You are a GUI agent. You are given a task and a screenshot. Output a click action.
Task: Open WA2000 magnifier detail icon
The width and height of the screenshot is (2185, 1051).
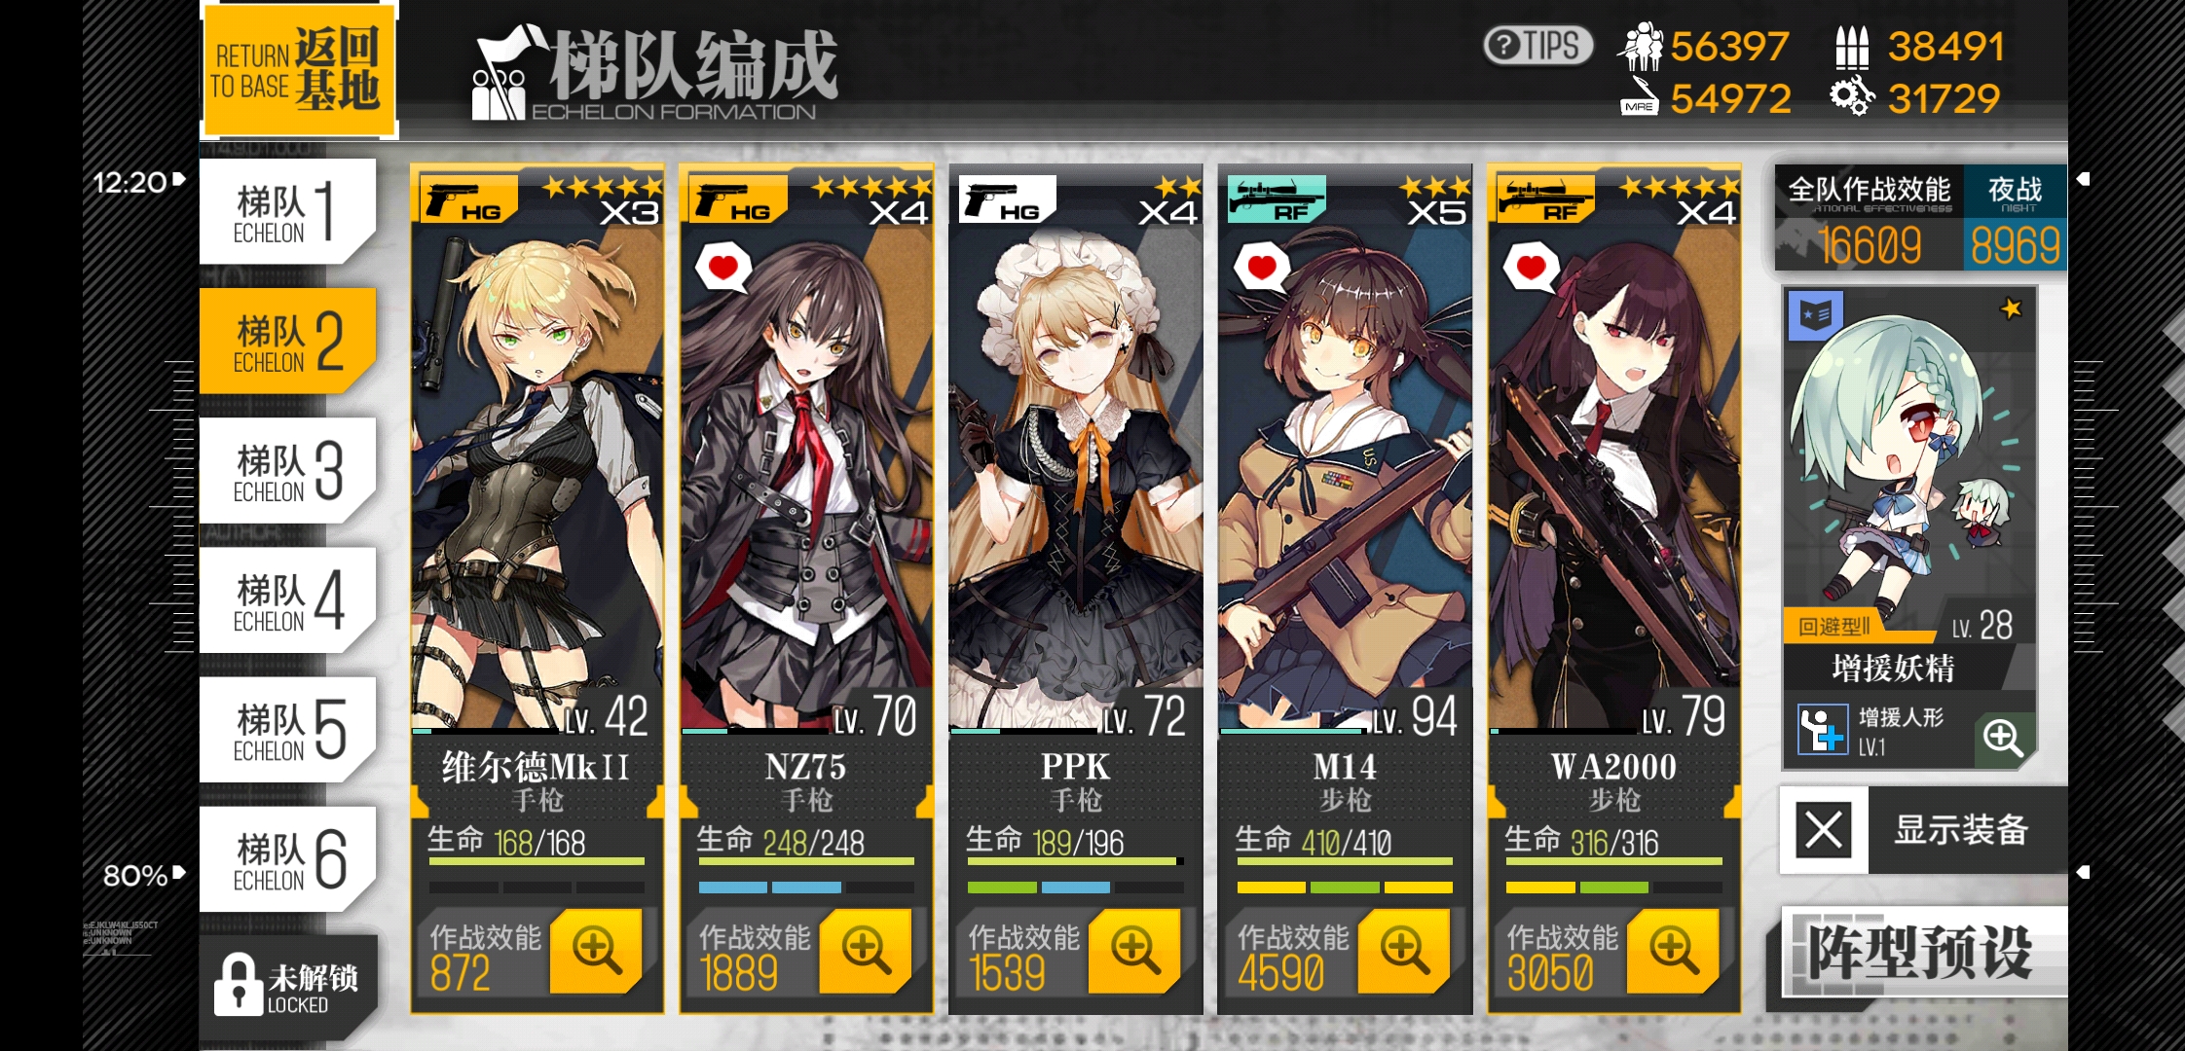1674,950
